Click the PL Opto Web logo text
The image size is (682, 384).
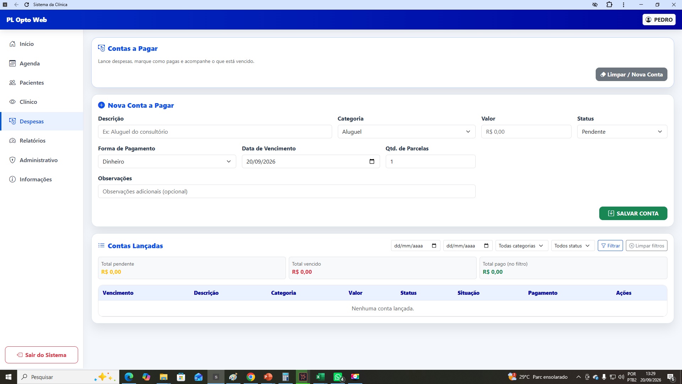pyautogui.click(x=27, y=20)
